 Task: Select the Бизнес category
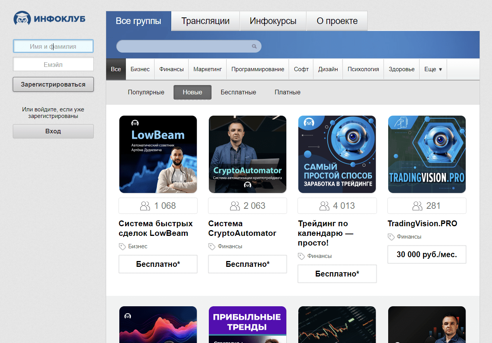pyautogui.click(x=140, y=69)
